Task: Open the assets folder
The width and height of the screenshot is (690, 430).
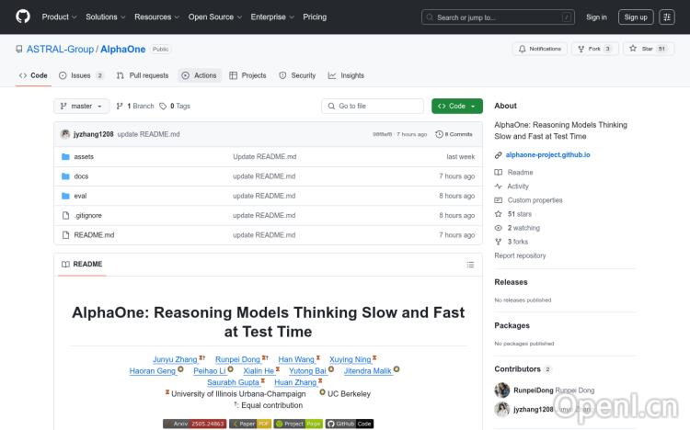Action: click(84, 157)
